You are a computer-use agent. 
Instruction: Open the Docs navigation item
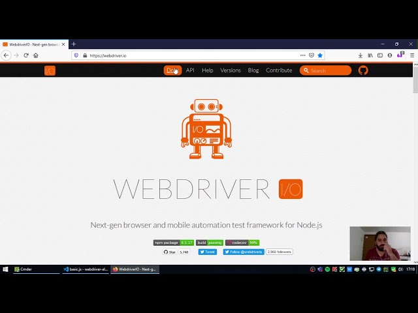[x=172, y=70]
